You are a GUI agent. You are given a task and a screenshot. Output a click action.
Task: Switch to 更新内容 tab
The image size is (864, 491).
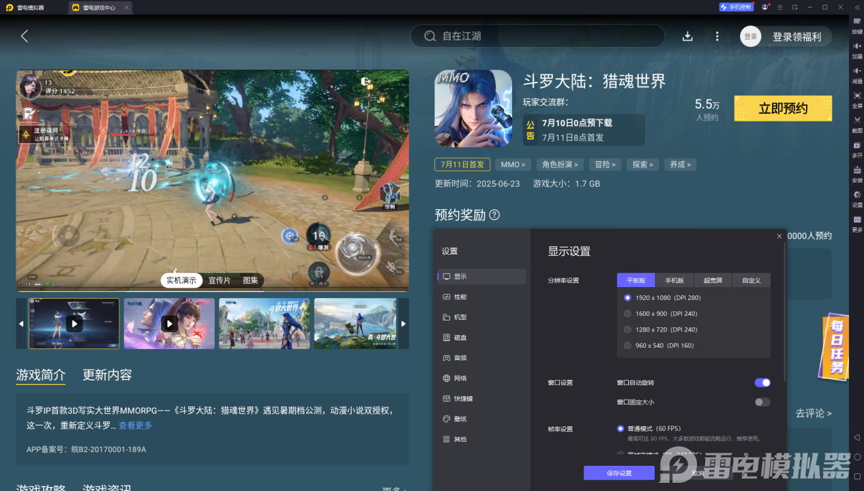pyautogui.click(x=107, y=375)
